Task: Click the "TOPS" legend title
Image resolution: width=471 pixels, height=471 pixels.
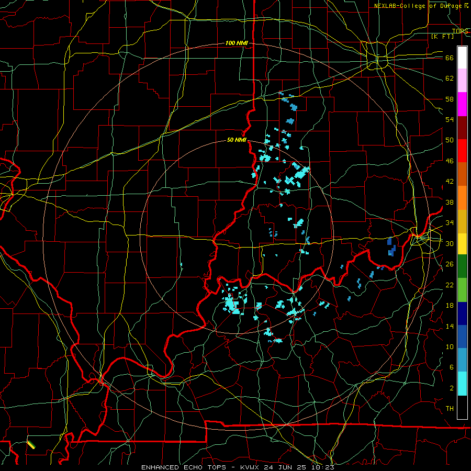Action: [x=460, y=31]
